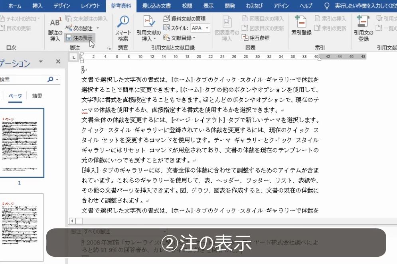Open the アドイン tab

[281, 6]
